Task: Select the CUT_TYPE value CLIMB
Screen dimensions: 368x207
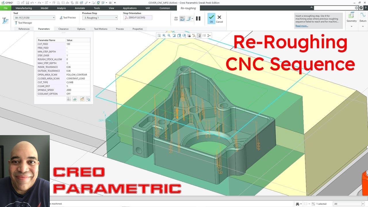Action: pyautogui.click(x=78, y=82)
